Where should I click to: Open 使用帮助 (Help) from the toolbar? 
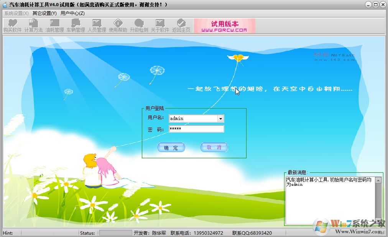(118, 26)
